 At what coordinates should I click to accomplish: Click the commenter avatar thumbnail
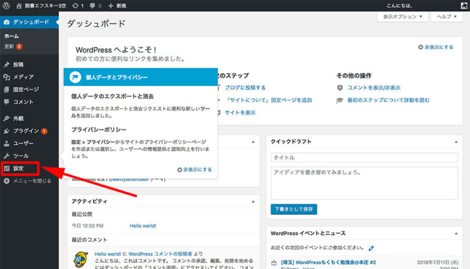(x=81, y=259)
